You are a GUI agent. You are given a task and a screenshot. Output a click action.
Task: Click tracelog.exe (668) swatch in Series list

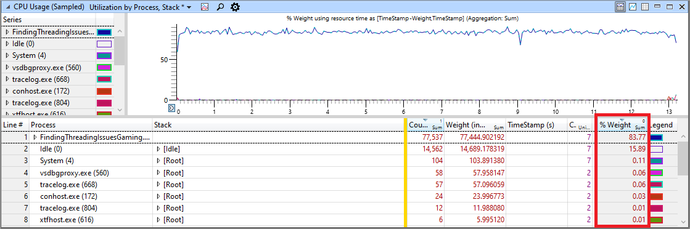tap(104, 79)
